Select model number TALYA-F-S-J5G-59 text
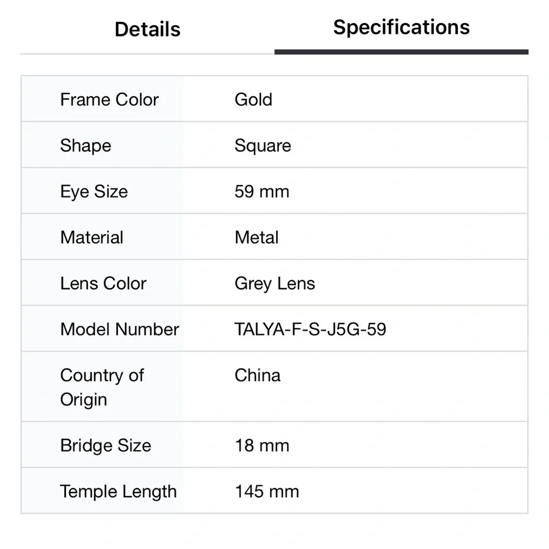The width and height of the screenshot is (549, 549). [310, 329]
